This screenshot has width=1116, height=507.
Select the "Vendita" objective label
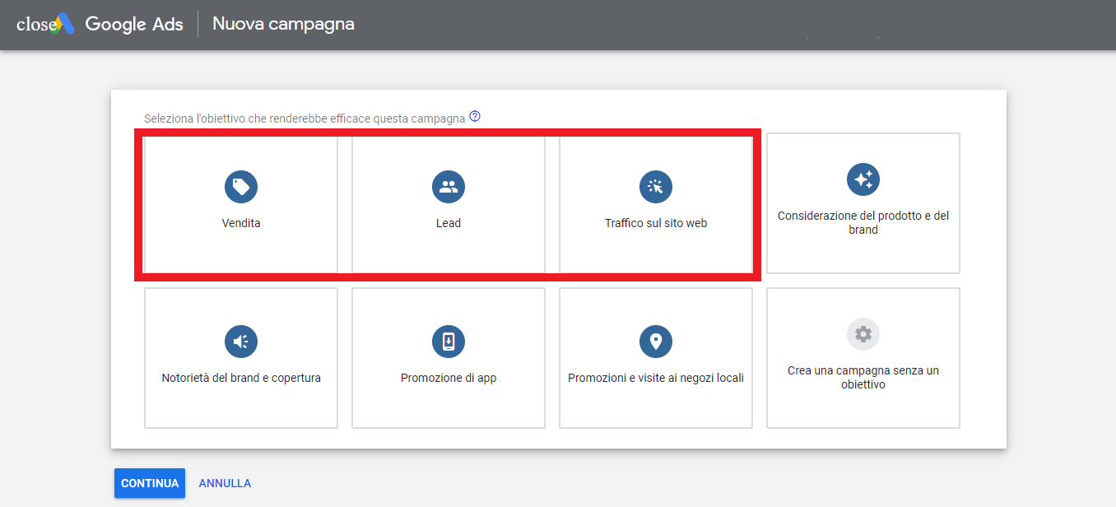tap(241, 223)
